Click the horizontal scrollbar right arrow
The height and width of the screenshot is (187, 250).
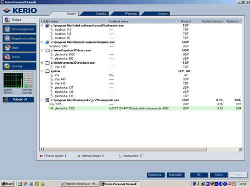240,149
